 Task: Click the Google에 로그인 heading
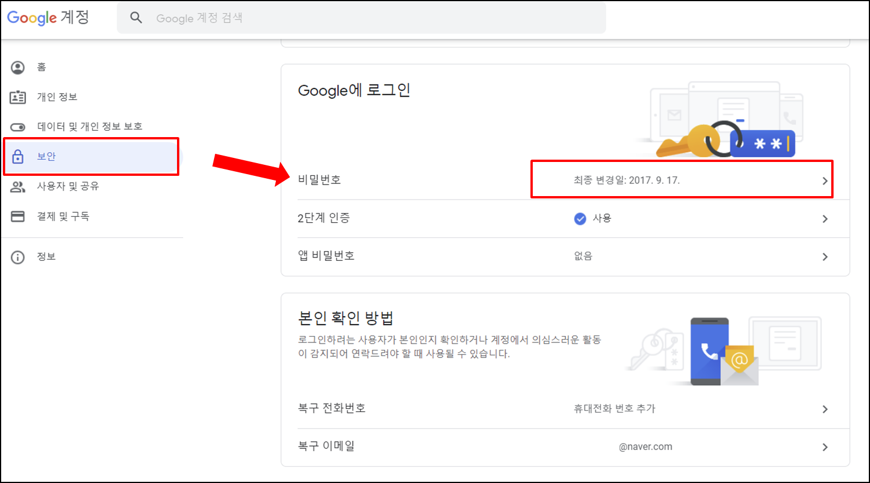354,90
